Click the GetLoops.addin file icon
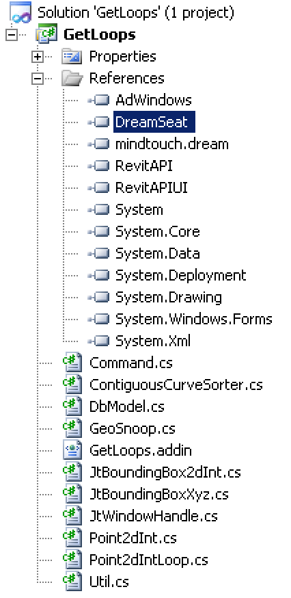 tap(72, 451)
